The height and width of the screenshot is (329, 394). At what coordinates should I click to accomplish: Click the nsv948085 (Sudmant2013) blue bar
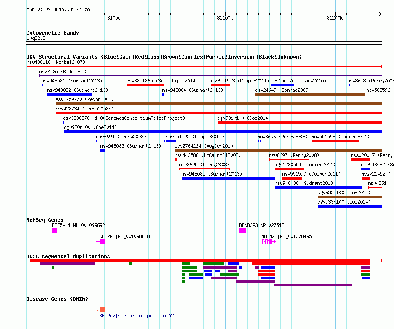click(x=228, y=178)
